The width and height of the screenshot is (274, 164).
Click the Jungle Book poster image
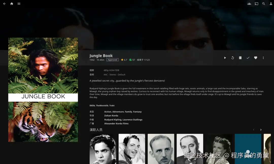pos(43,90)
